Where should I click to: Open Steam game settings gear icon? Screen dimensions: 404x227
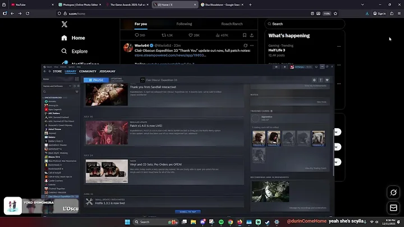tap(314, 80)
